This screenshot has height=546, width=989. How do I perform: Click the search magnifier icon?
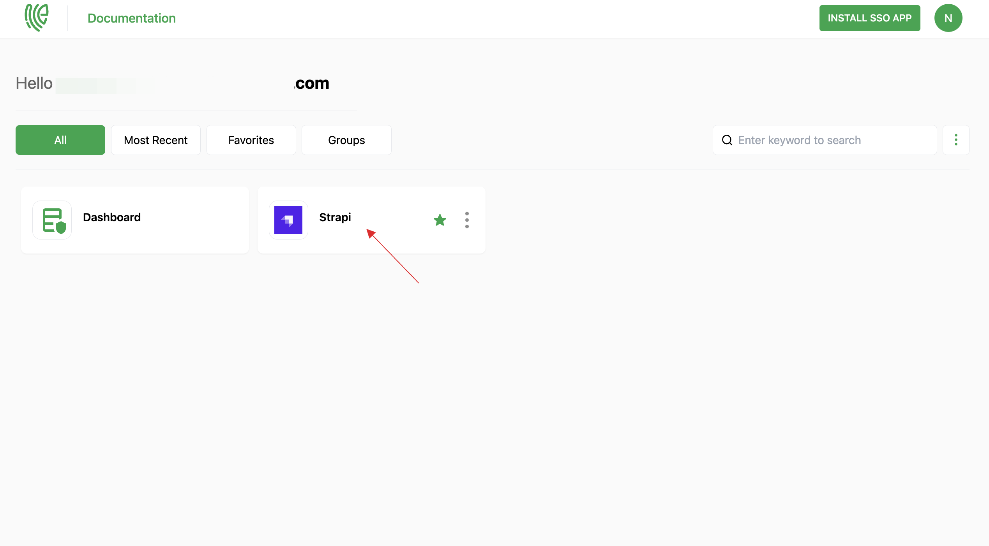pos(727,140)
